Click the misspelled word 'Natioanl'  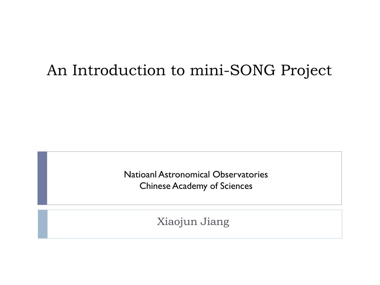[x=140, y=174]
